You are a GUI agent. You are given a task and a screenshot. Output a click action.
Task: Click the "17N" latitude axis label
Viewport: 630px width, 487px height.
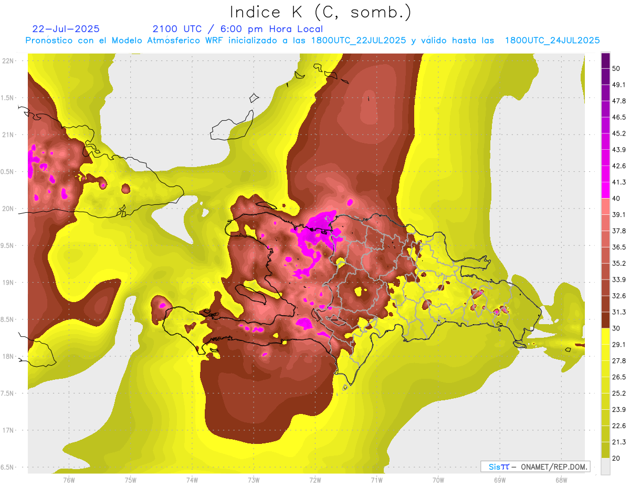8,430
